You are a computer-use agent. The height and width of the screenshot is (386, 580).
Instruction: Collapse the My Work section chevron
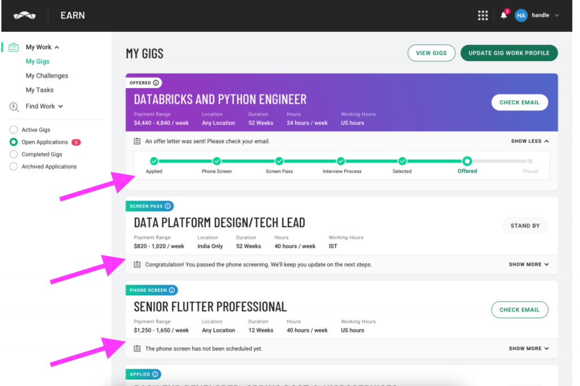click(x=57, y=48)
